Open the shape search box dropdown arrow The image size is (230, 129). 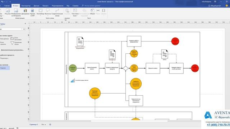22,29
